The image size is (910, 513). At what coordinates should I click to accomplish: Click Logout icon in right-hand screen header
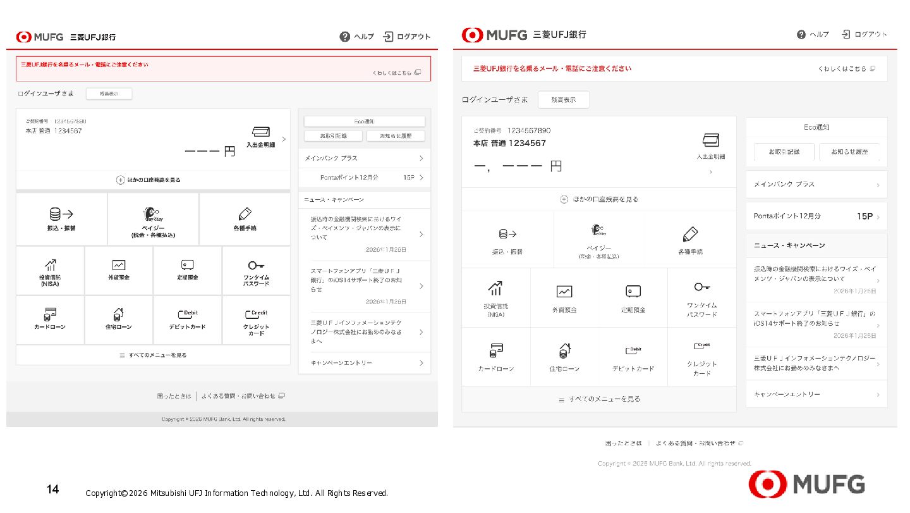[846, 34]
